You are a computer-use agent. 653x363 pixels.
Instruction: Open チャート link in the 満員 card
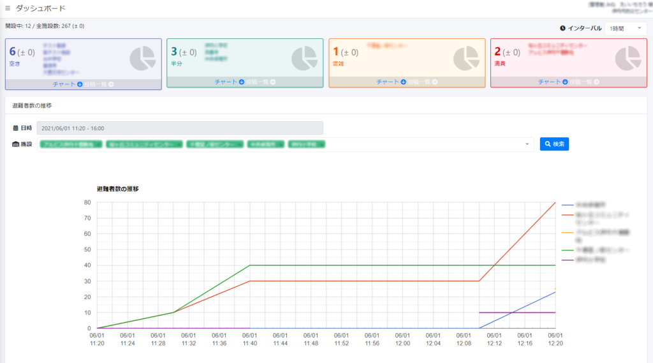click(553, 82)
